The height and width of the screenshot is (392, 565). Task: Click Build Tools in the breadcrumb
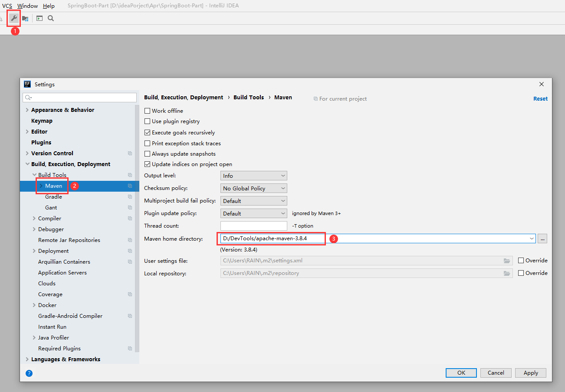249,97
